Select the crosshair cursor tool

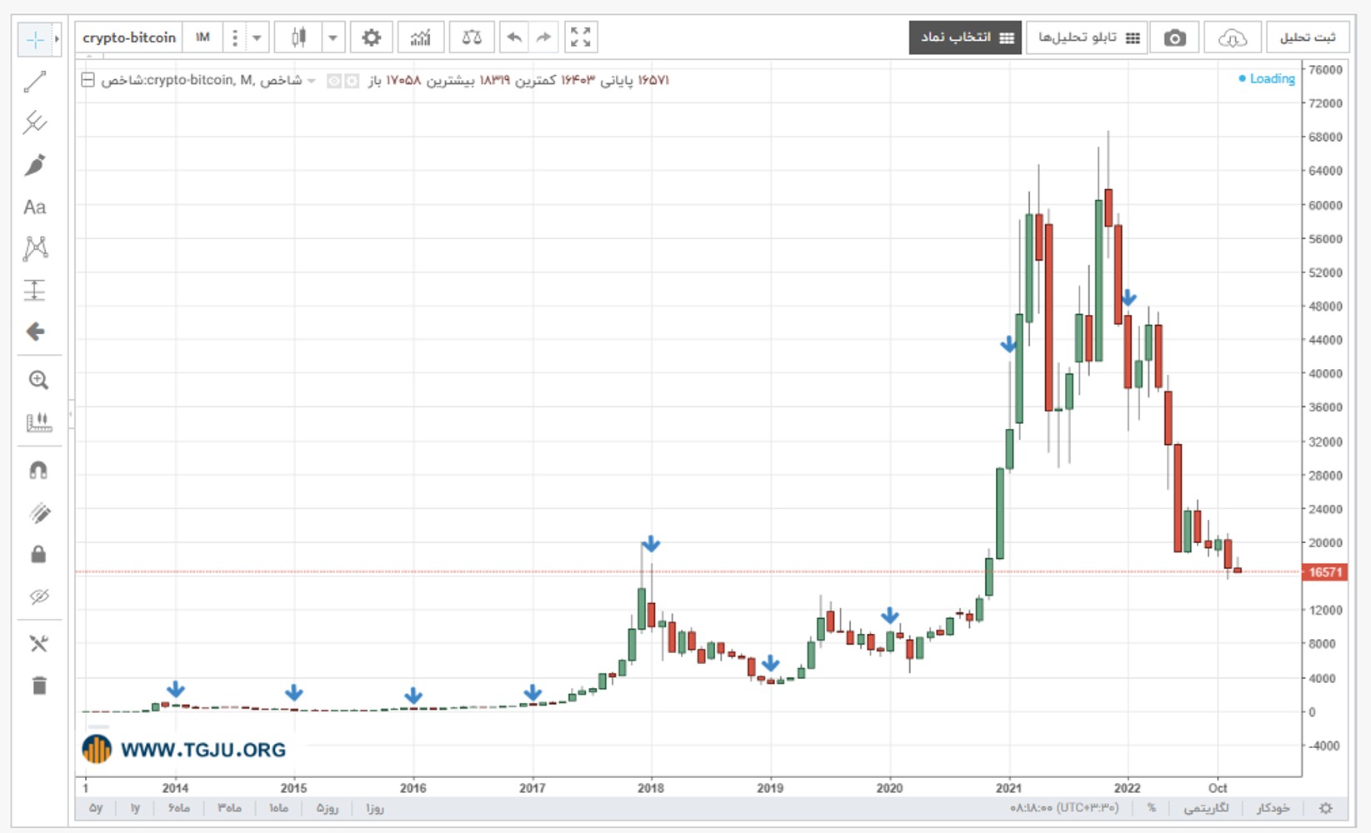(35, 39)
